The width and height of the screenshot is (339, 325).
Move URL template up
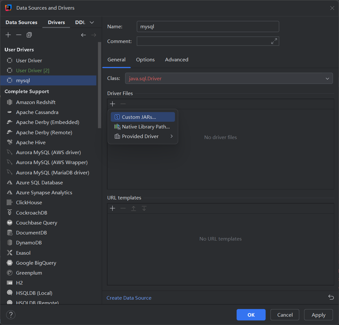134,208
